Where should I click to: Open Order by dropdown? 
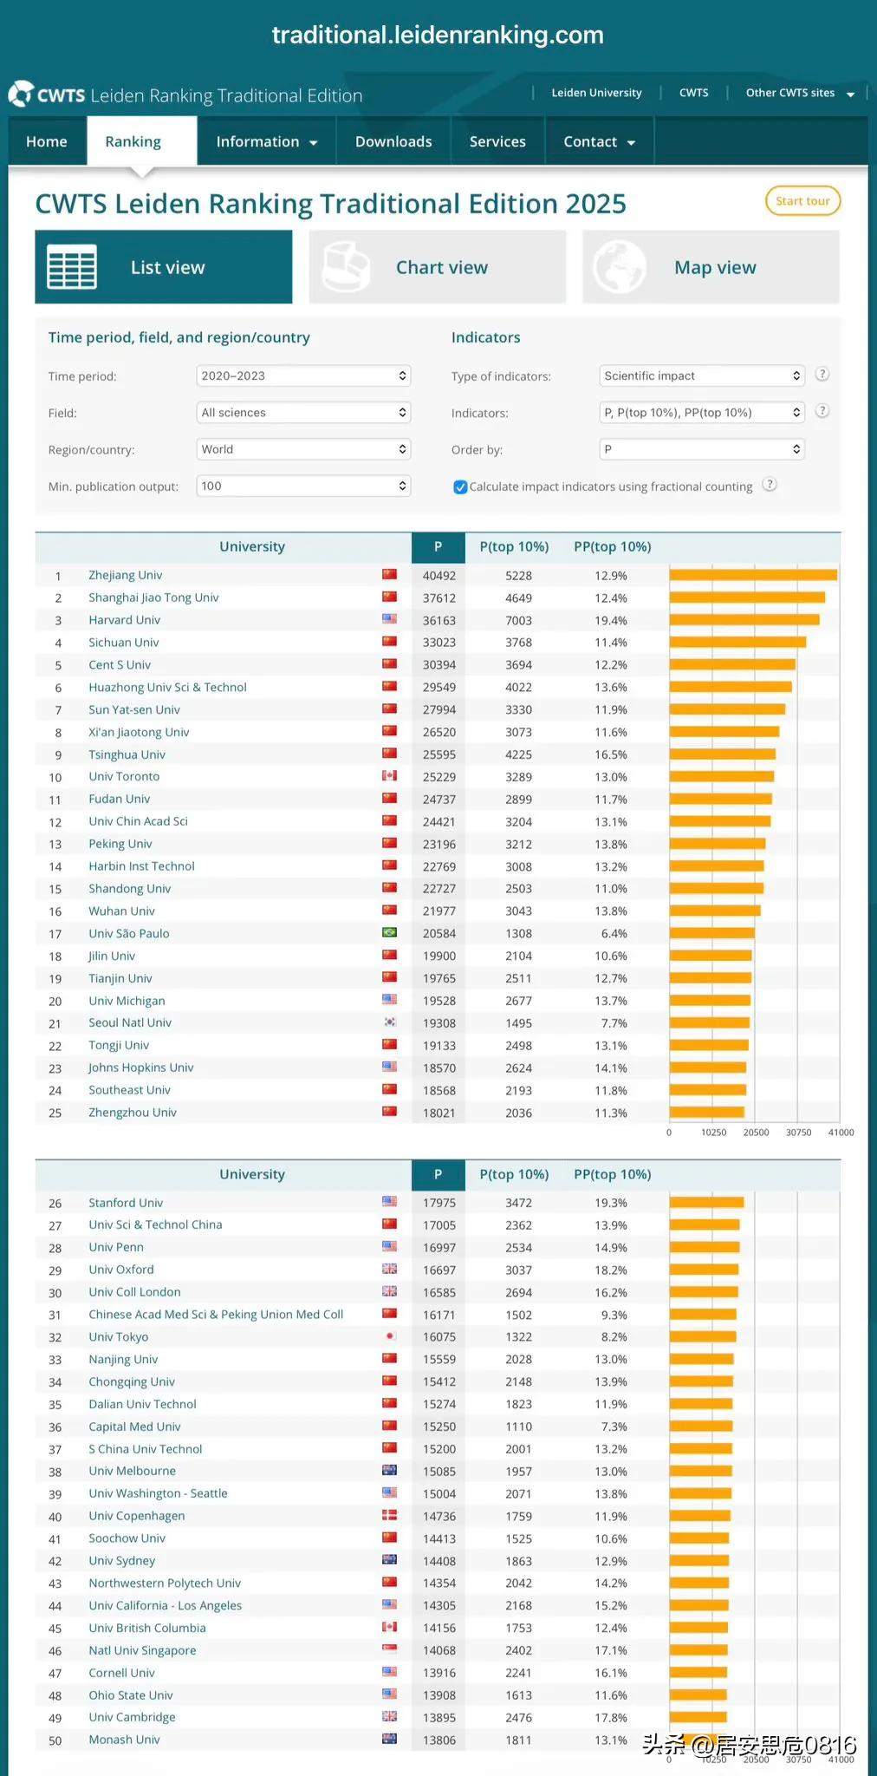tap(702, 449)
